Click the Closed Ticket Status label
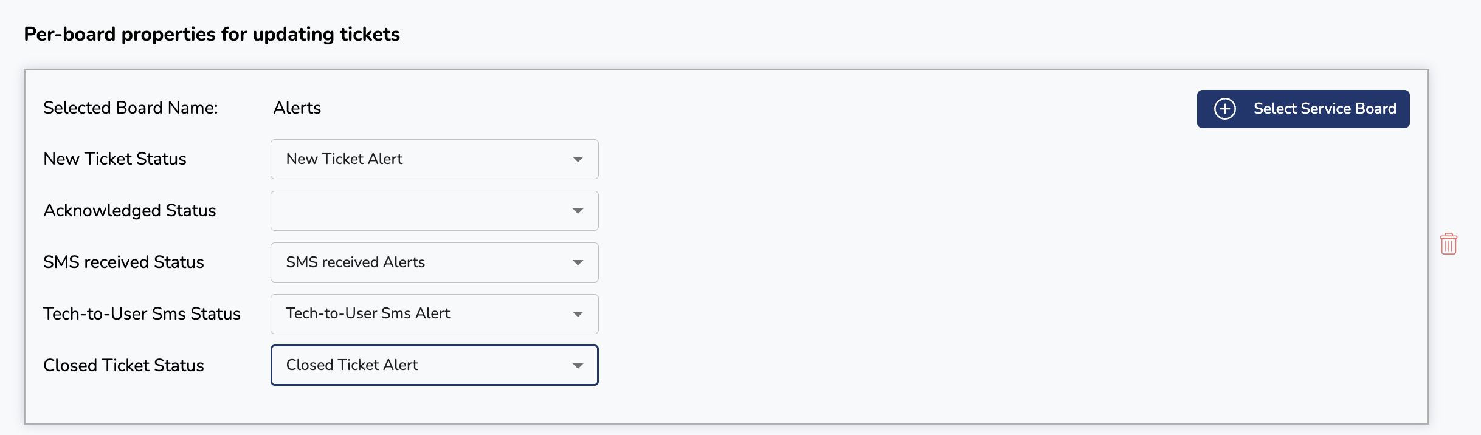1481x435 pixels. pyautogui.click(x=123, y=365)
